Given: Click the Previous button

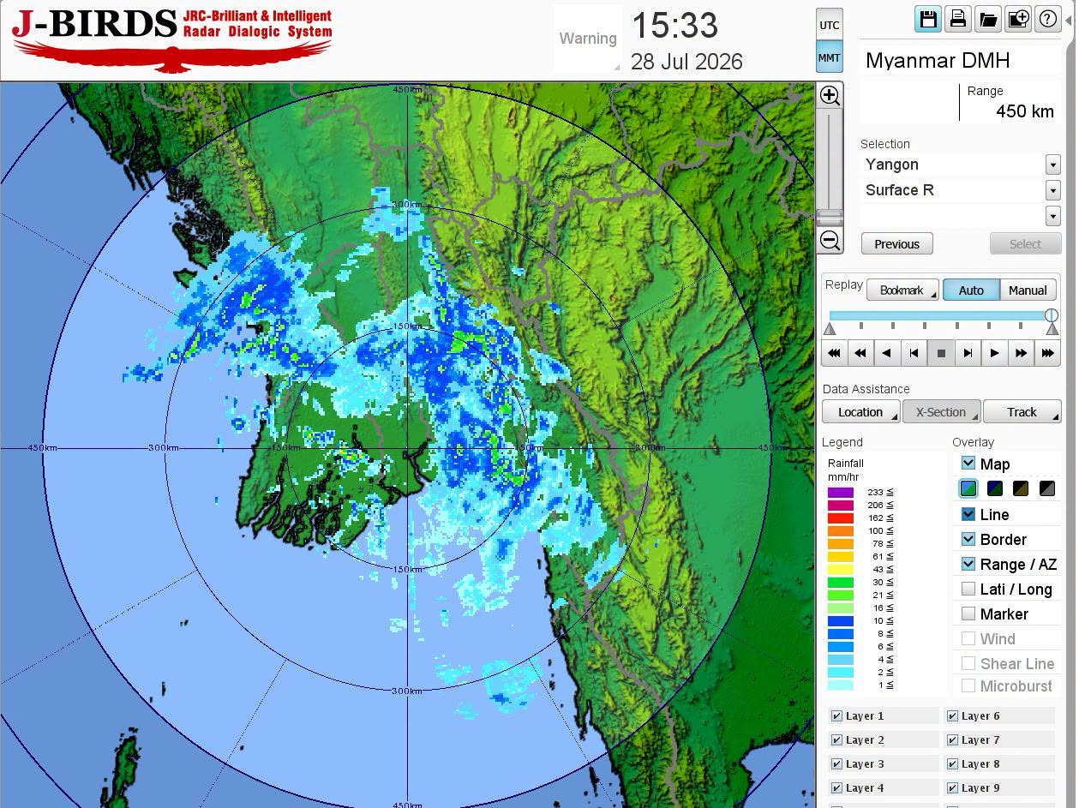Looking at the screenshot, I should (x=896, y=244).
